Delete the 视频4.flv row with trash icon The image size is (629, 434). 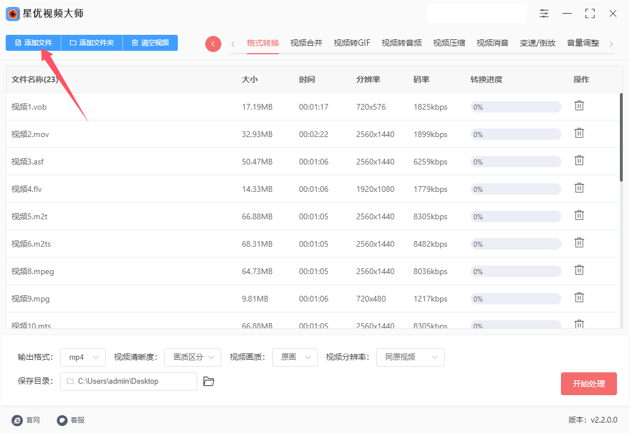[579, 188]
